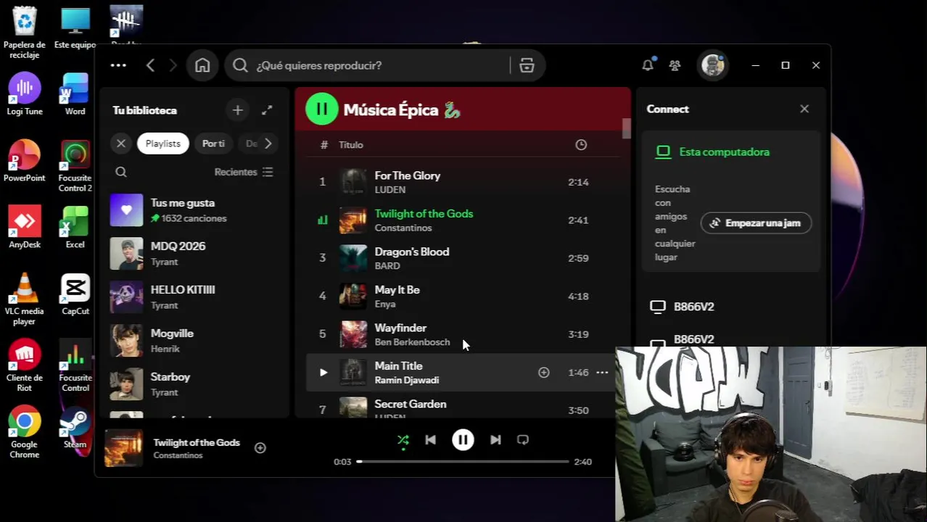Open the Focusrite Control 2 desktop shortcut

75,166
